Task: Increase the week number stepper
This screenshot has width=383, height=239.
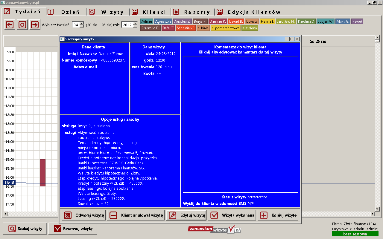Action: [82, 24]
